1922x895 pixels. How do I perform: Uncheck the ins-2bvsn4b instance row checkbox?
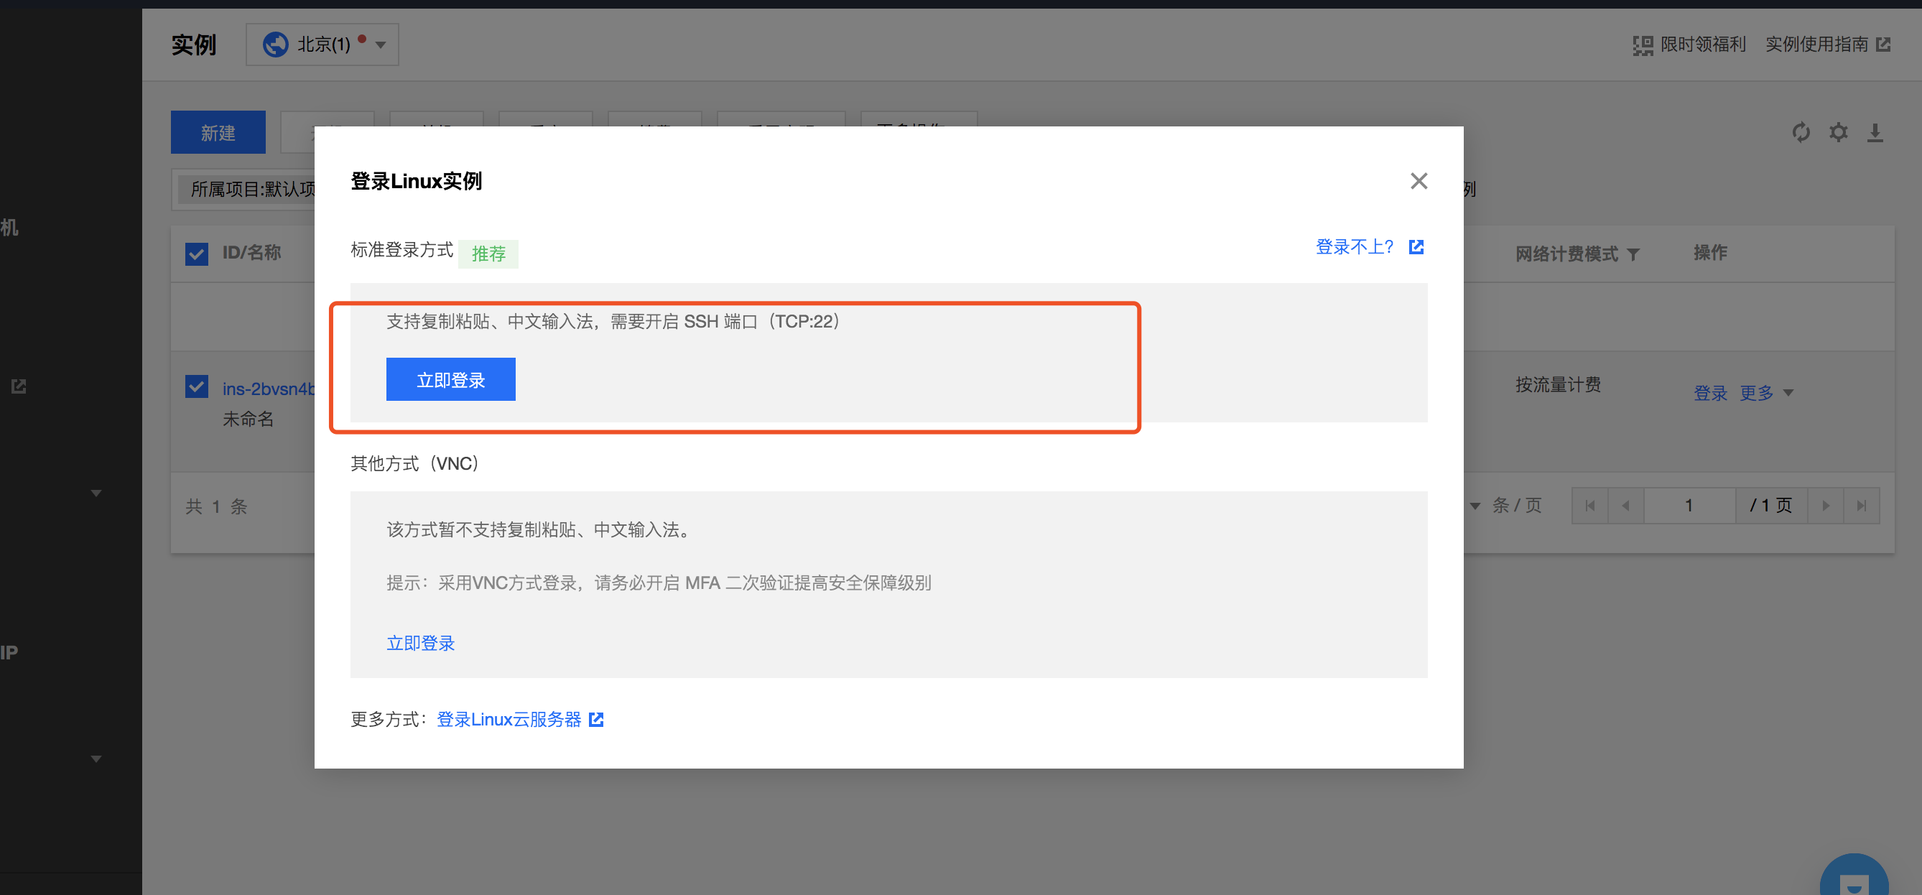tap(196, 386)
